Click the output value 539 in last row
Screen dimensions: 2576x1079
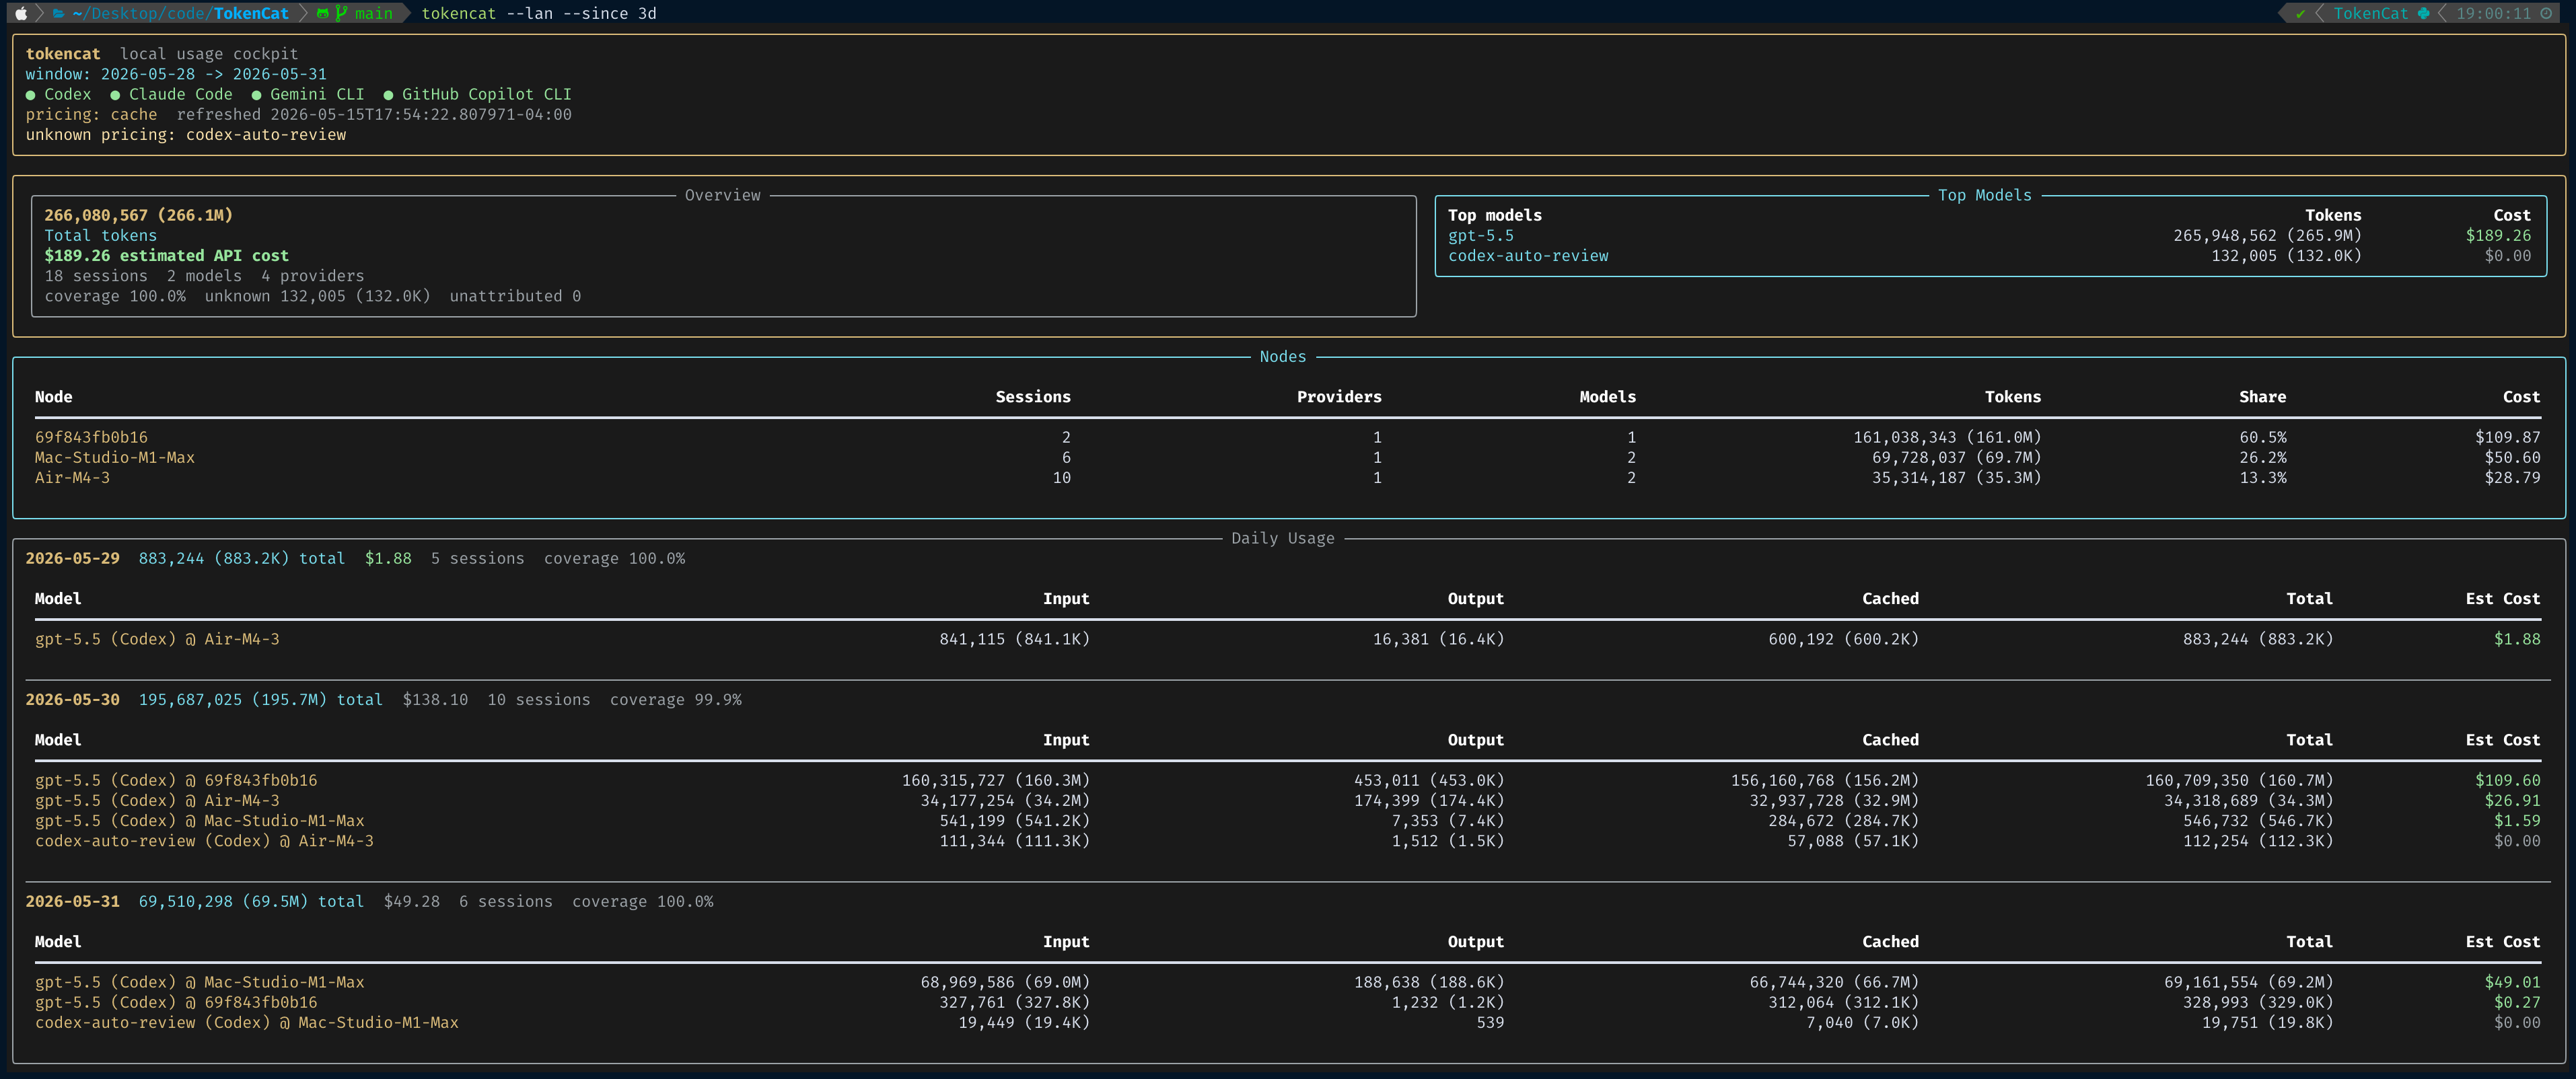pyautogui.click(x=1489, y=1022)
